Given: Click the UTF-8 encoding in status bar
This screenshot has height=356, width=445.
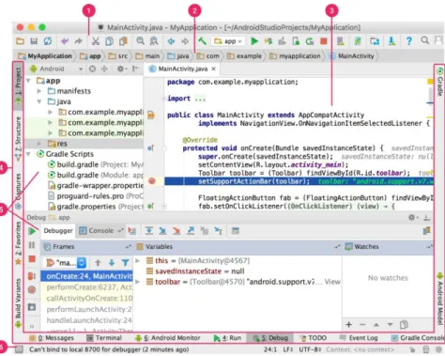Looking at the screenshot, I should click(310, 349).
